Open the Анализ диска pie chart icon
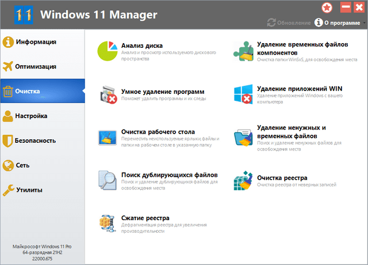This screenshot has width=368, height=265. (x=108, y=51)
